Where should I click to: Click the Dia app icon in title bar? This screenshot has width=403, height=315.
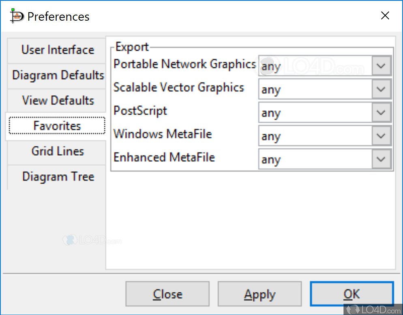pos(16,16)
